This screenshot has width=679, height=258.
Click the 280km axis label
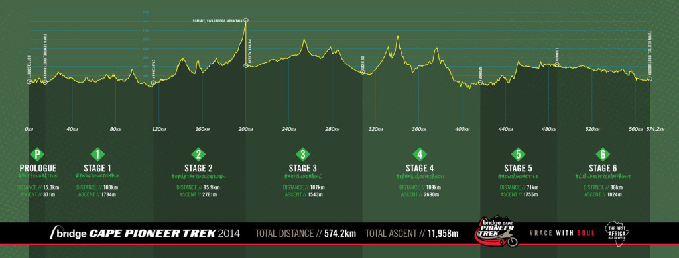(x=332, y=129)
